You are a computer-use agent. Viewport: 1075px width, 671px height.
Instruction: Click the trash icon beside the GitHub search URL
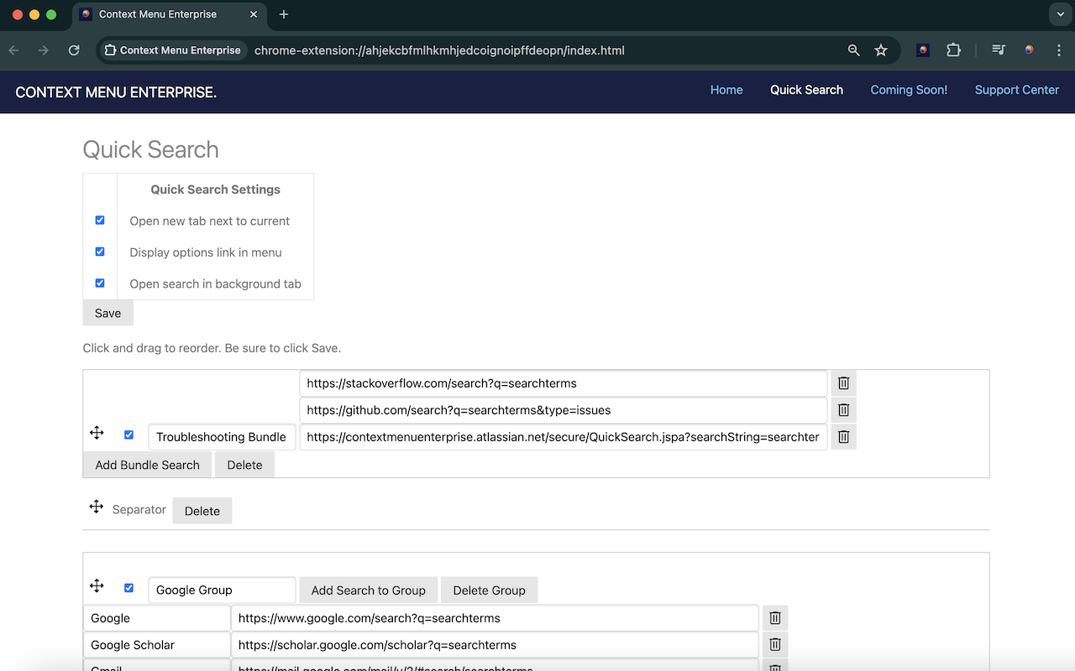click(x=843, y=409)
